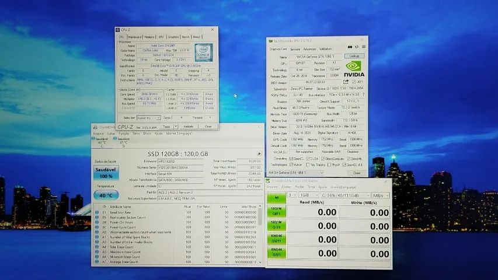
Task: Click the Close button in GPU-Z
Action: (357, 173)
